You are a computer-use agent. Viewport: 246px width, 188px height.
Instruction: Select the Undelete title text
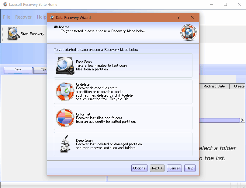pyautogui.click(x=83, y=84)
